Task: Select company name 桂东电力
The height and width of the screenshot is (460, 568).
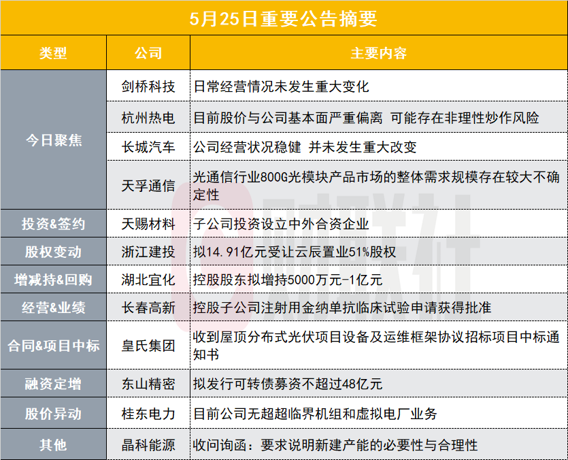Action: click(x=148, y=413)
